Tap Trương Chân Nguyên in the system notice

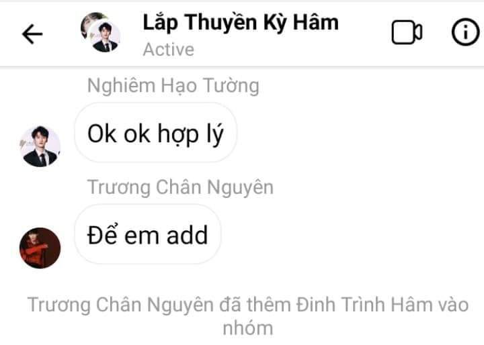120,305
